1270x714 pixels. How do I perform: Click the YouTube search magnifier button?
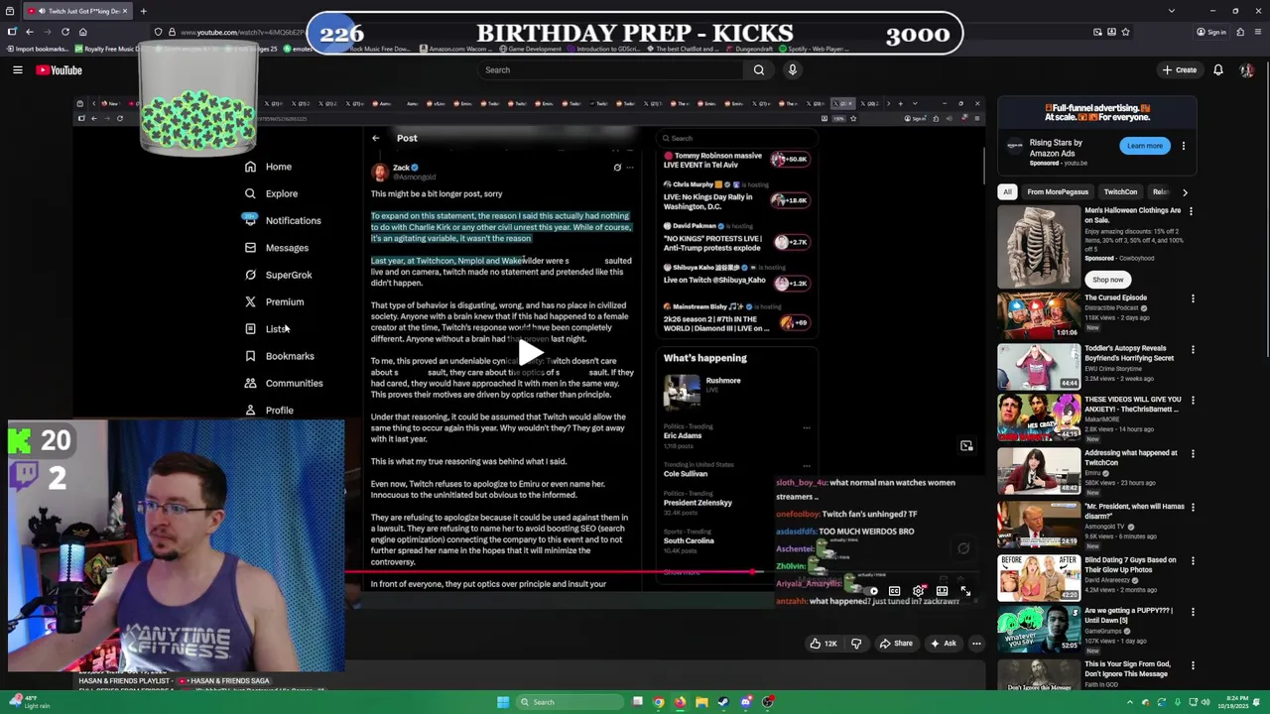point(759,70)
